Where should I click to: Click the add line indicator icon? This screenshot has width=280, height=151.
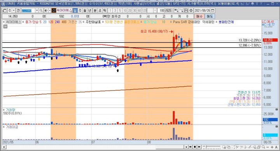181,10
